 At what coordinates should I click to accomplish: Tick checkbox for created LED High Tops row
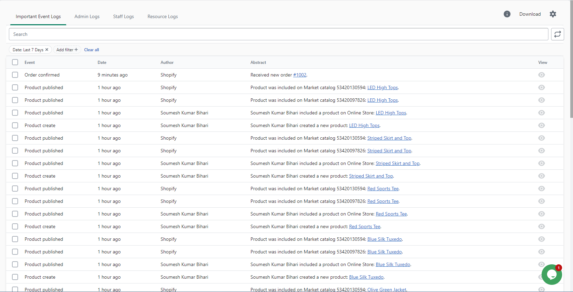pos(15,125)
